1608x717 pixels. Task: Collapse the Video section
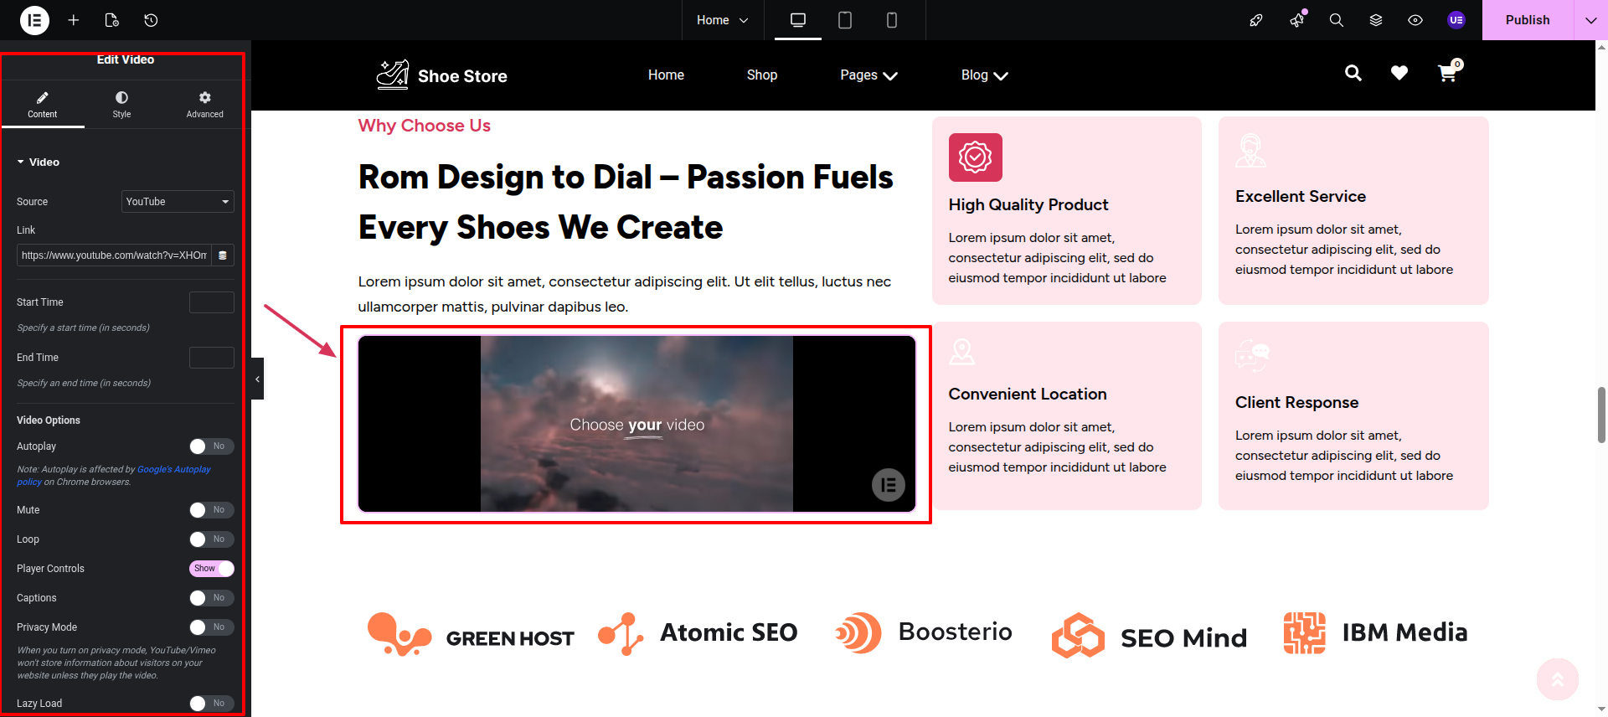pos(38,162)
